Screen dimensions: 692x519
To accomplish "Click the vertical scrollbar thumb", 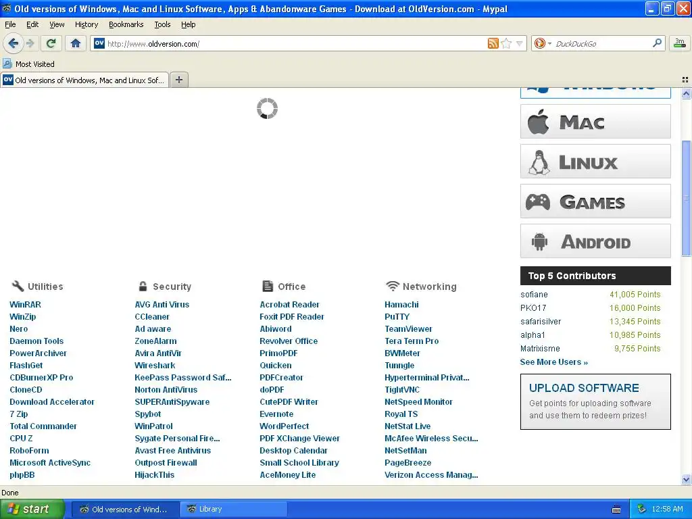I will click(x=686, y=198).
